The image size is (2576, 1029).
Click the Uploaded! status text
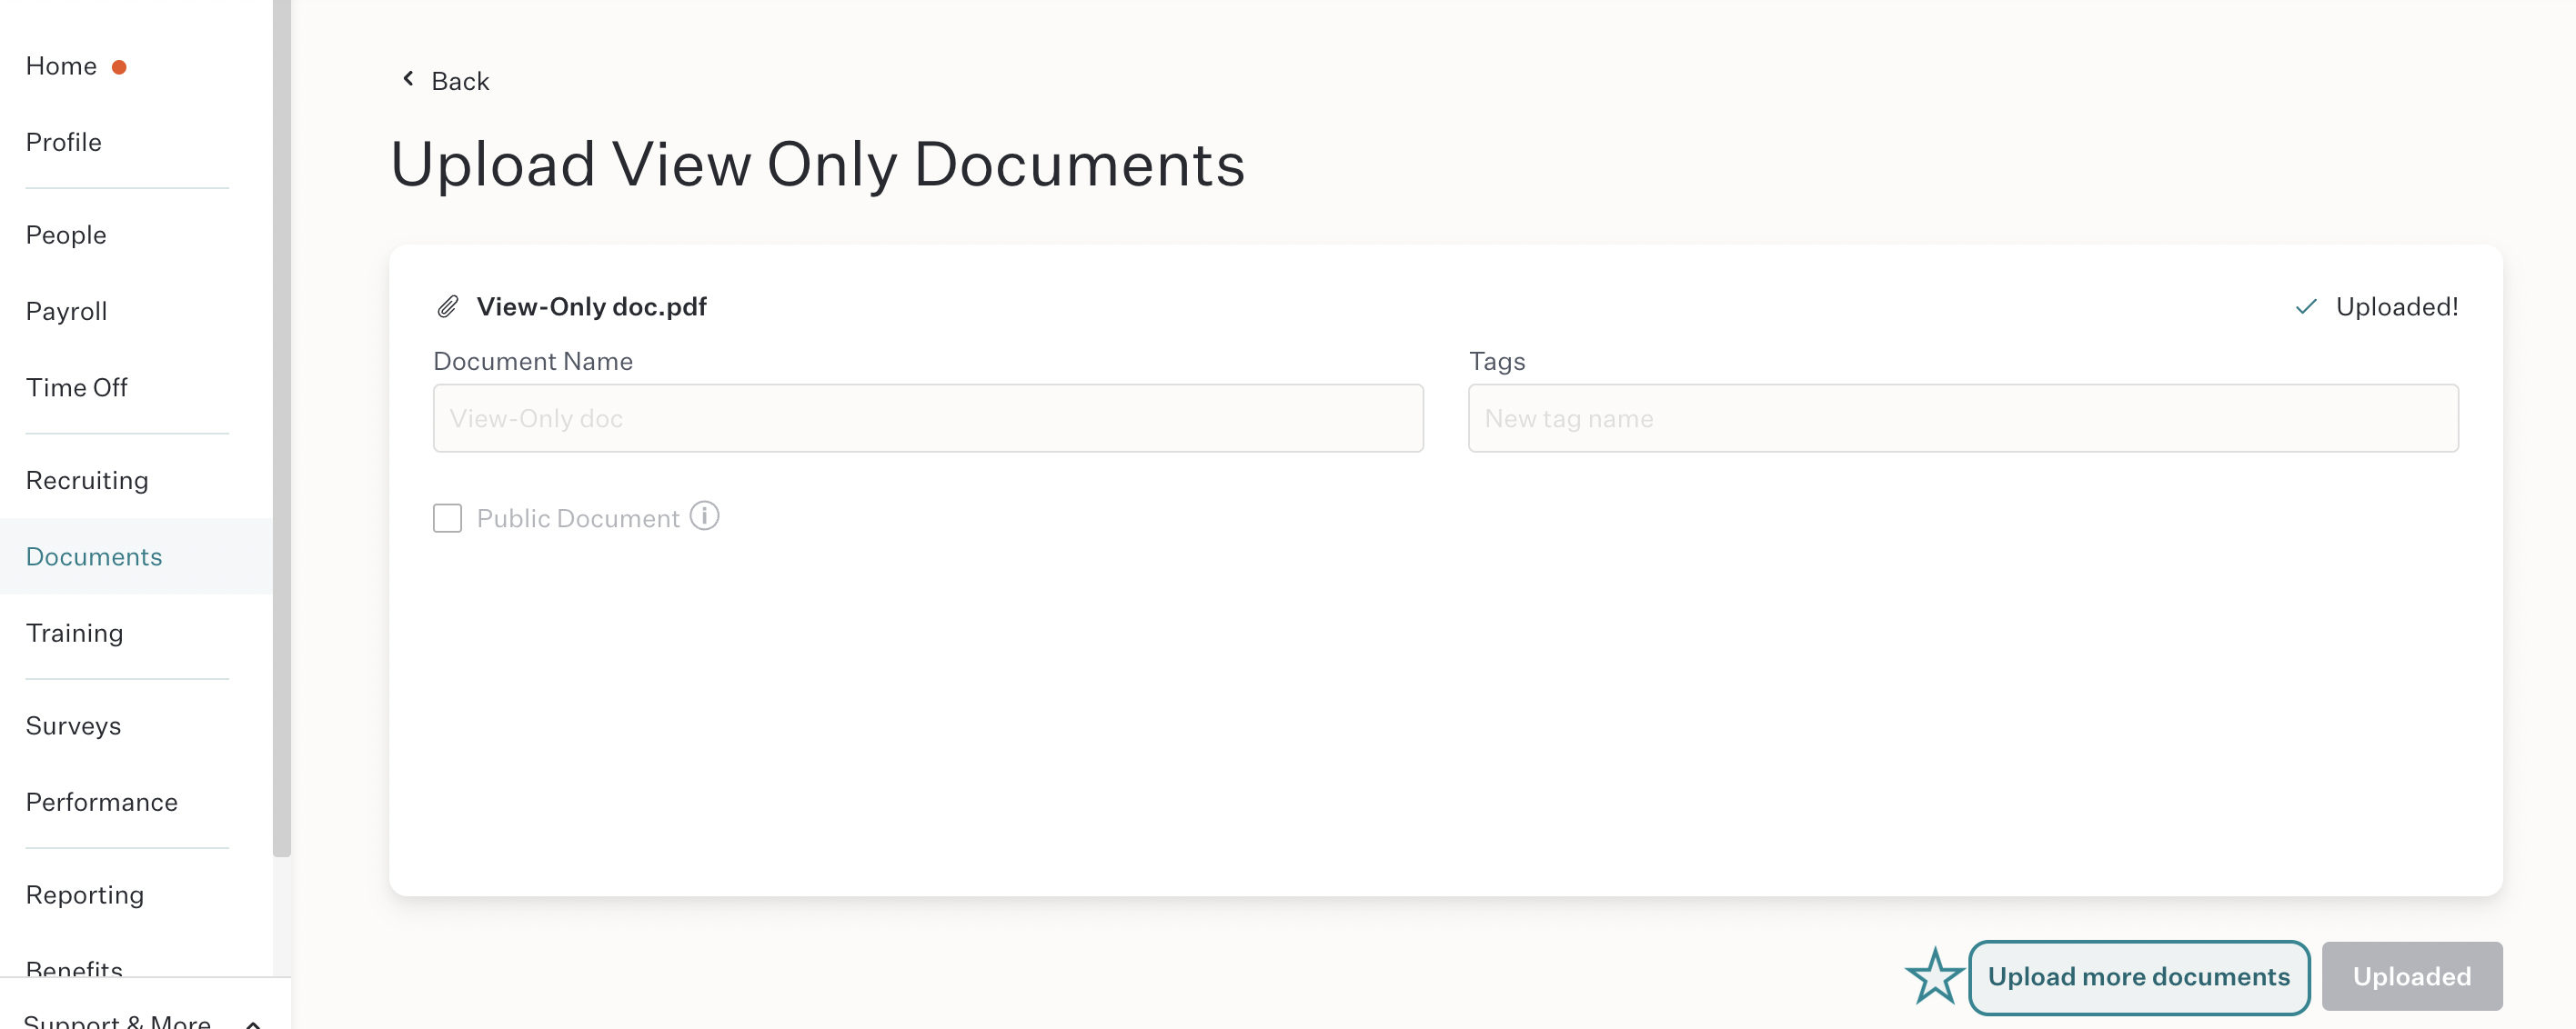point(2396,306)
